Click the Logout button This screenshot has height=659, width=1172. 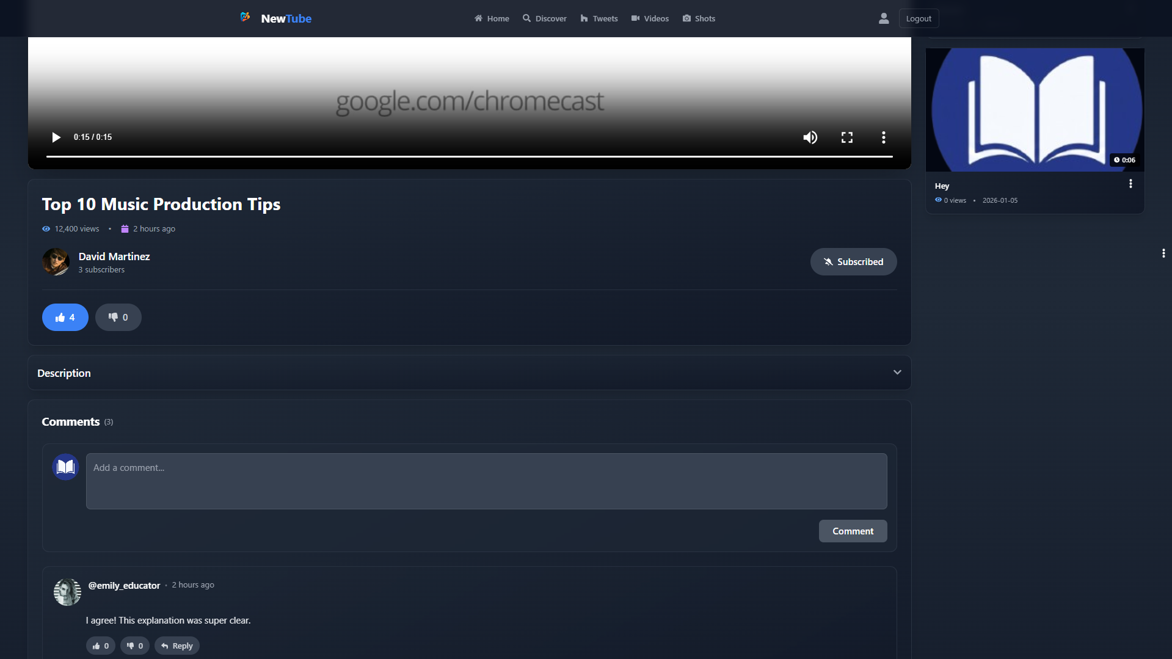[x=918, y=19]
